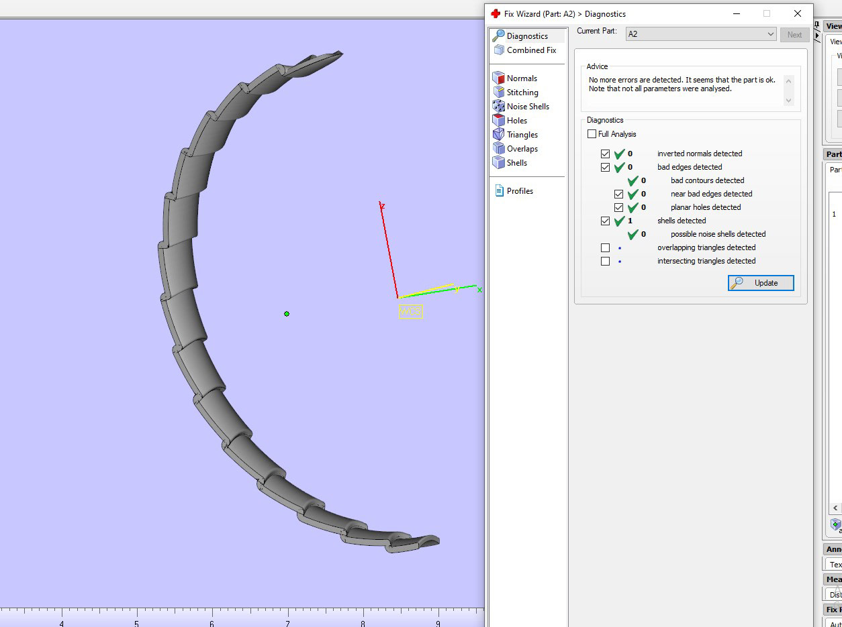Click the advice message text

click(682, 84)
